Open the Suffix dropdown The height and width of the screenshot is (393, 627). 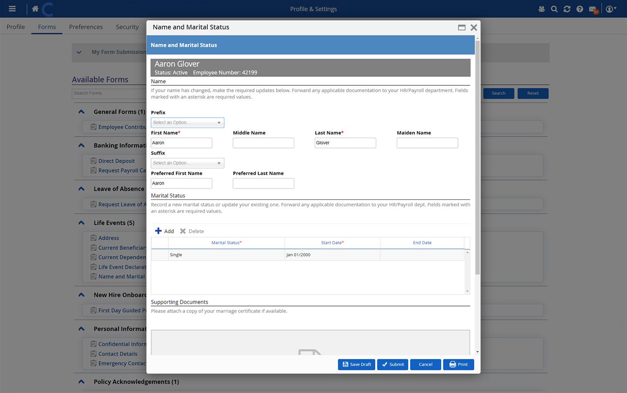click(187, 163)
